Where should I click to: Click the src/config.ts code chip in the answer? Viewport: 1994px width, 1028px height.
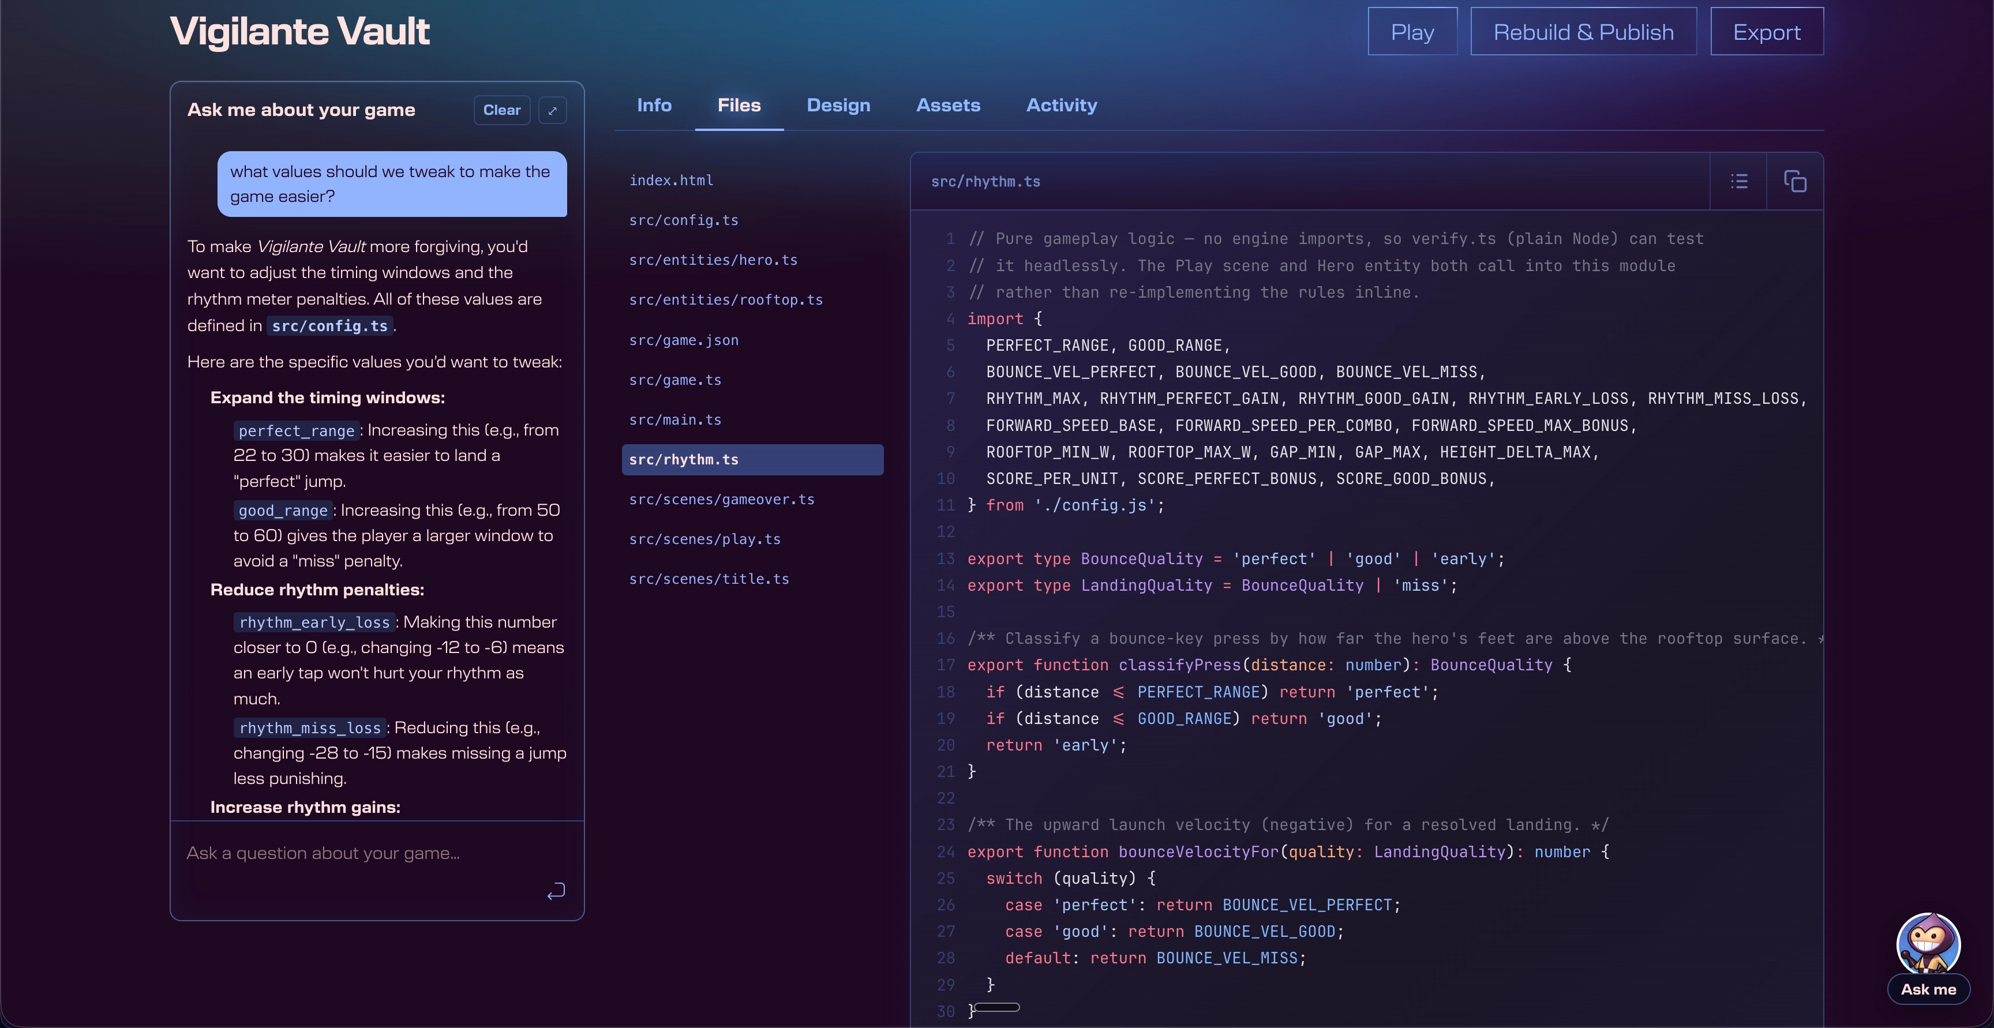330,326
